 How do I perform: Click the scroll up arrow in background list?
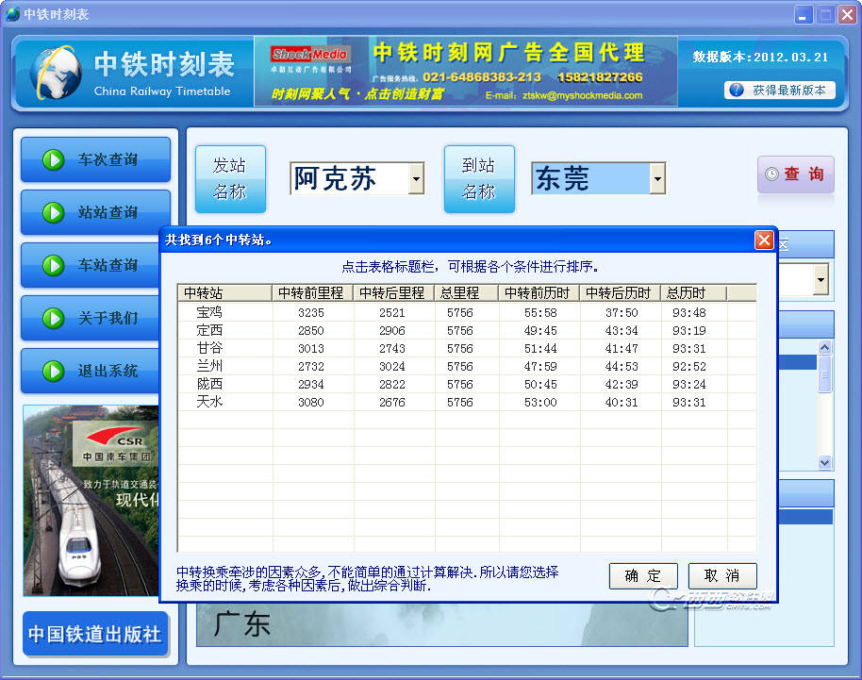click(824, 347)
